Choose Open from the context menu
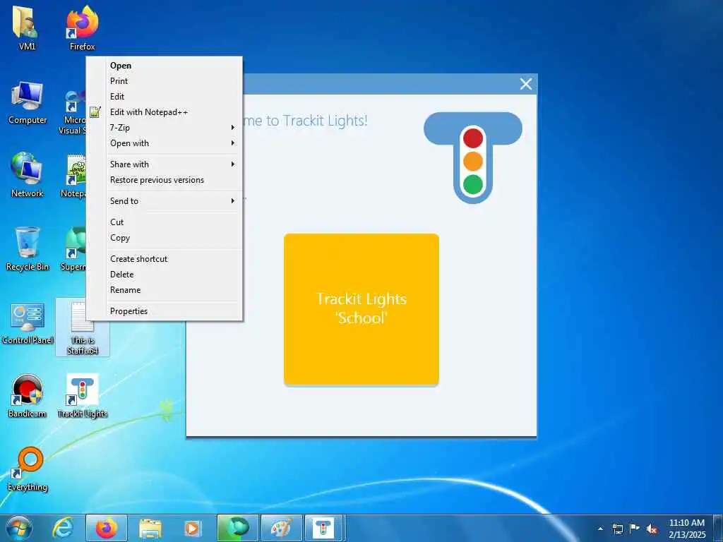 point(165,66)
